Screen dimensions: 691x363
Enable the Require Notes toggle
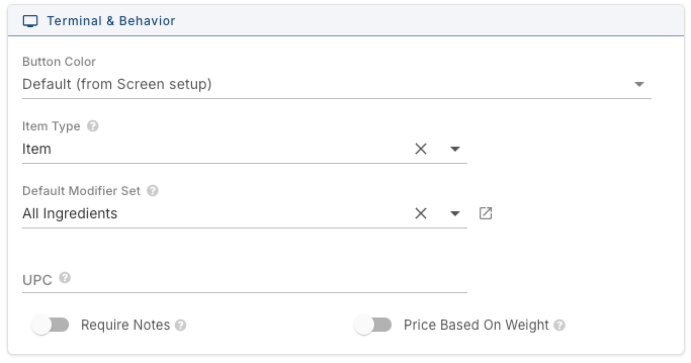tap(50, 325)
